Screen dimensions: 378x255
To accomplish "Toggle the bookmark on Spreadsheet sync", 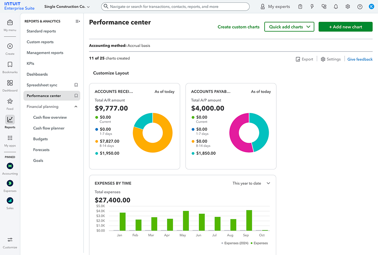I will pyautogui.click(x=76, y=85).
